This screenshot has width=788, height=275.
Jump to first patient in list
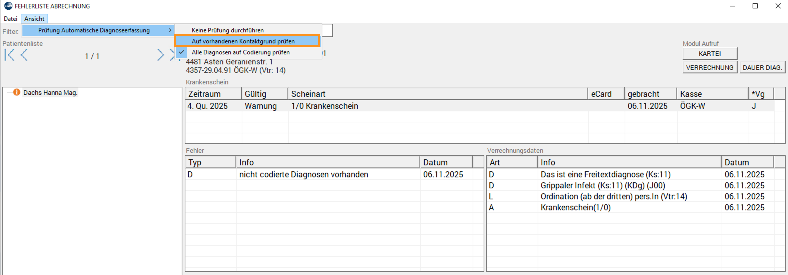pos(9,55)
